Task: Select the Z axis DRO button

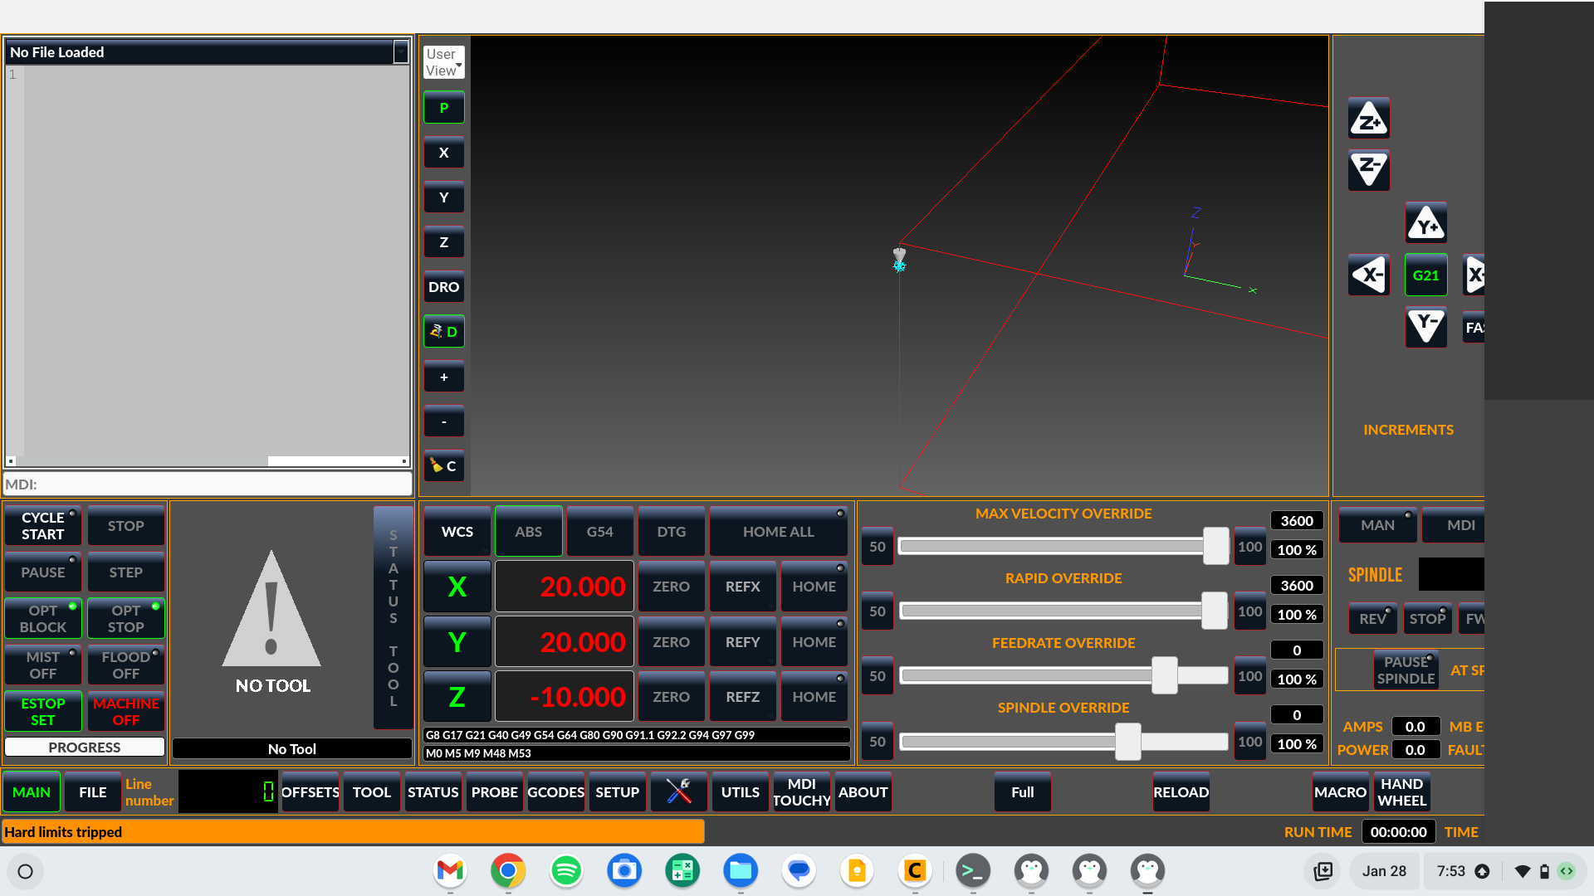Action: pos(457,697)
